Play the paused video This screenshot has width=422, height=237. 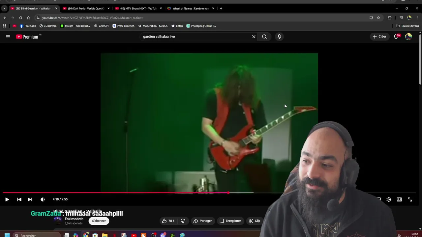tap(7, 199)
